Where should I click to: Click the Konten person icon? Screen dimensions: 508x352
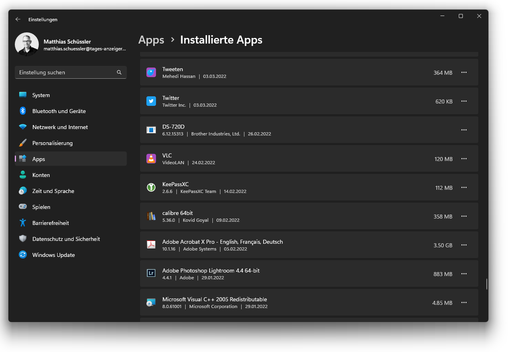coord(23,175)
